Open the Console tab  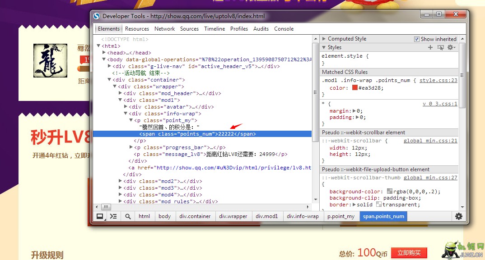tap(284, 29)
